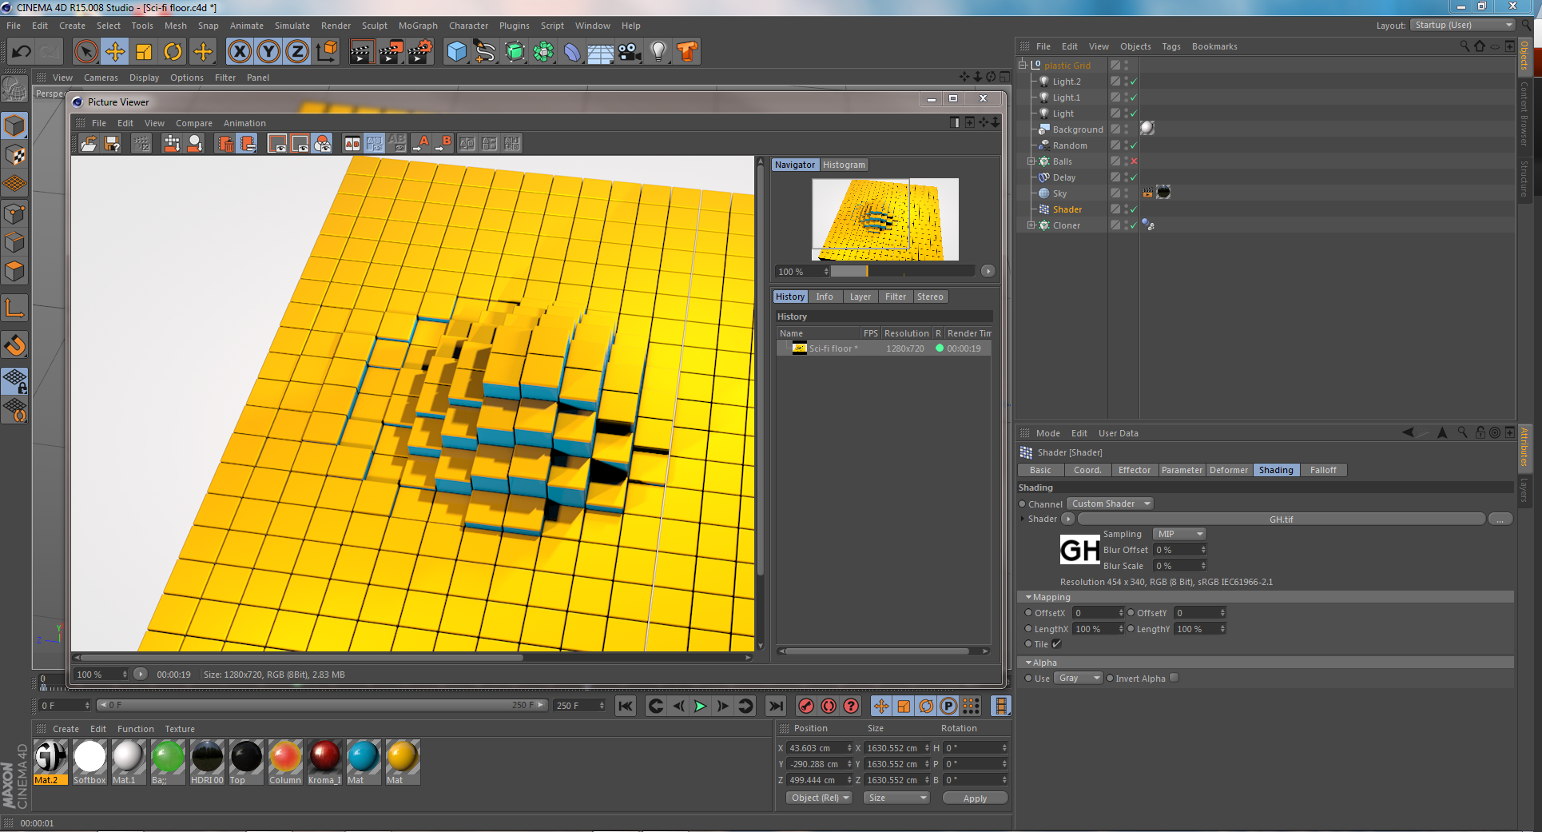Viewport: 1542px width, 832px height.
Task: Toggle Light.2 enabled checkmark
Action: coord(1133,82)
